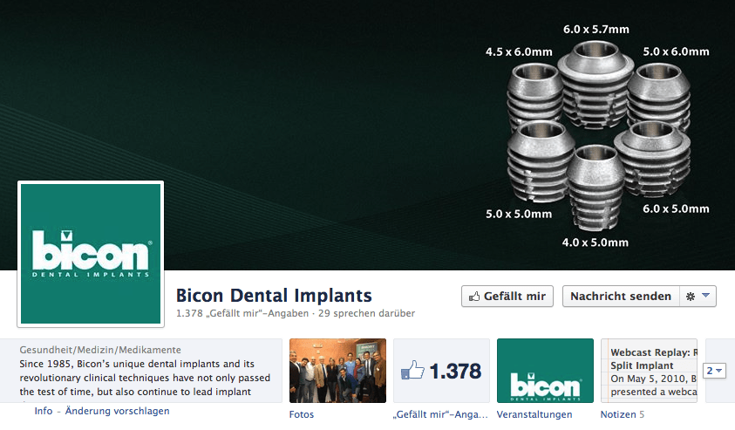This screenshot has height=430, width=735.
Task: Select the Fotos tab label
Action: click(x=302, y=414)
